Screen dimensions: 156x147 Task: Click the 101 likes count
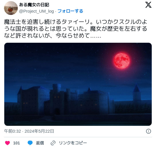(x=17, y=143)
